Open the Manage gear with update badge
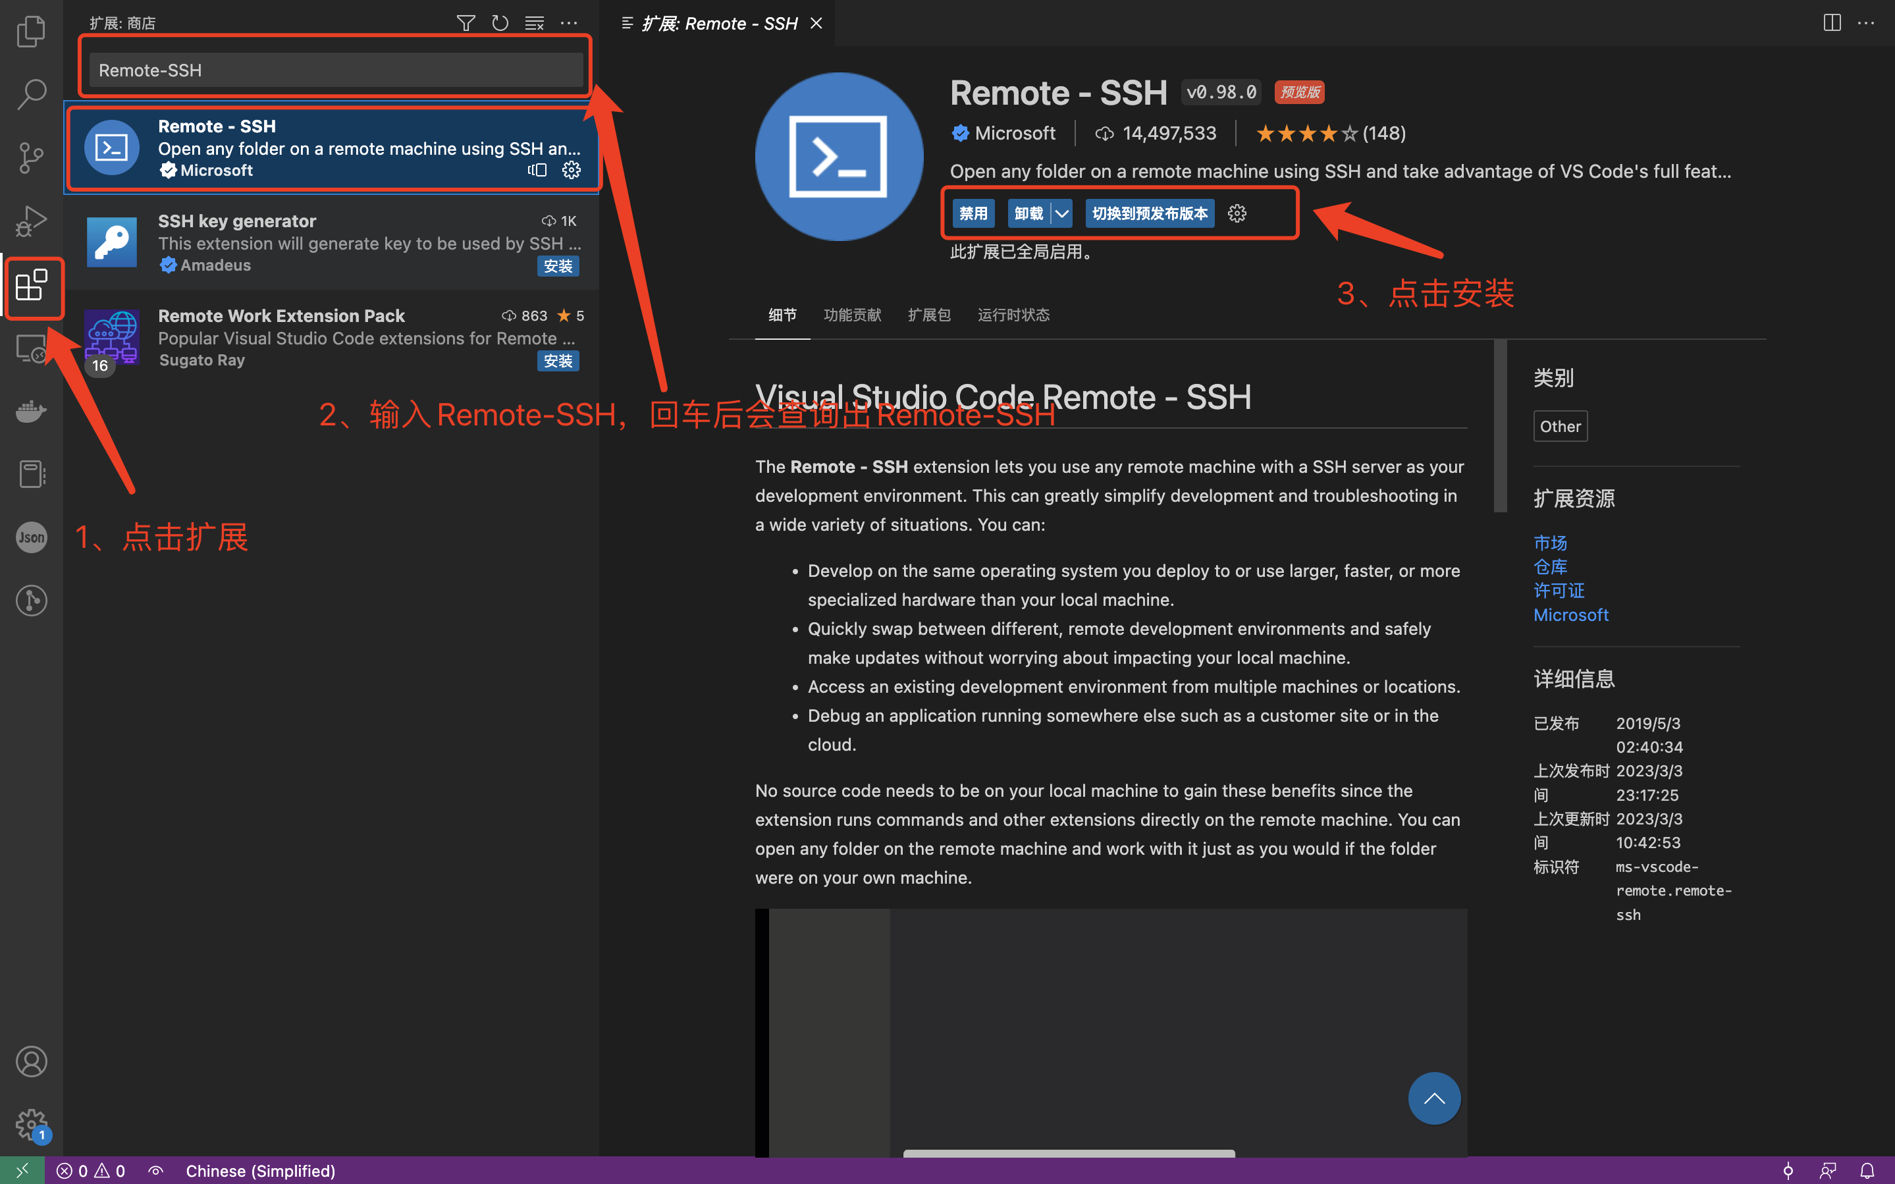This screenshot has width=1895, height=1184. pyautogui.click(x=32, y=1125)
